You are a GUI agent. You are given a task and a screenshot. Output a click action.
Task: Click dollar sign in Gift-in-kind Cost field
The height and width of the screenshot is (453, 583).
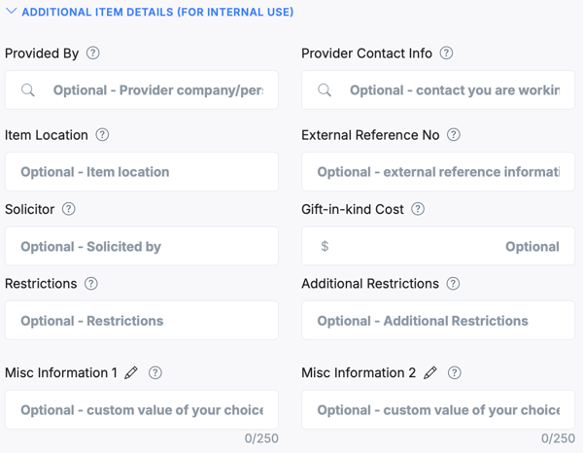pyautogui.click(x=325, y=246)
